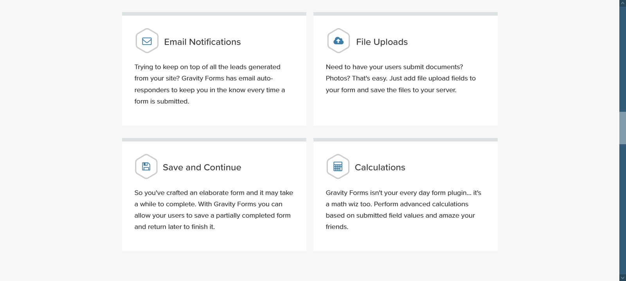Click the partially completed form description text
The image size is (626, 281).
coord(214,209)
